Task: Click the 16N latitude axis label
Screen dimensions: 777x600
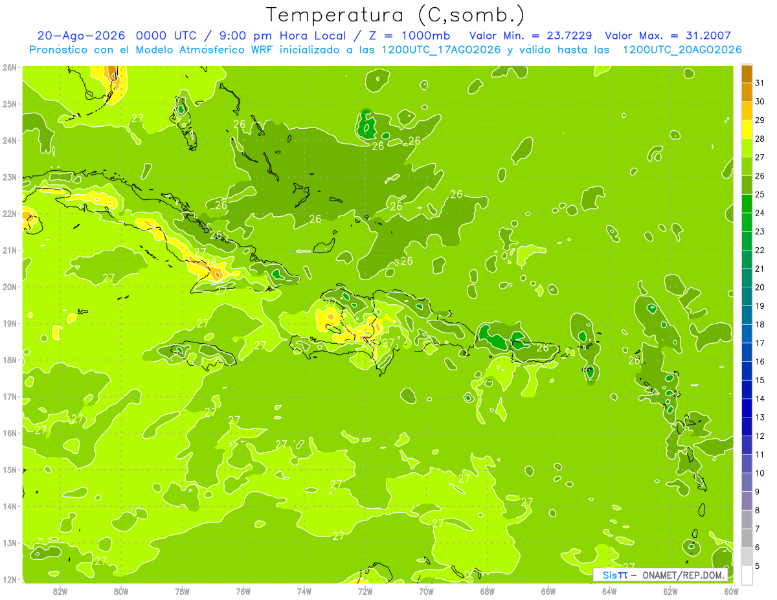Action: pyautogui.click(x=10, y=433)
